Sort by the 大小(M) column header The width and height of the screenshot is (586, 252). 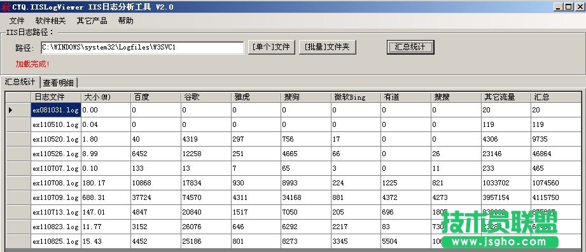click(106, 97)
